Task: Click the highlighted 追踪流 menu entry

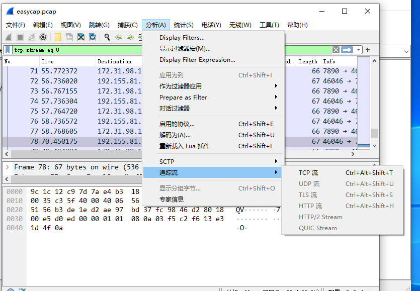Action: [213, 173]
